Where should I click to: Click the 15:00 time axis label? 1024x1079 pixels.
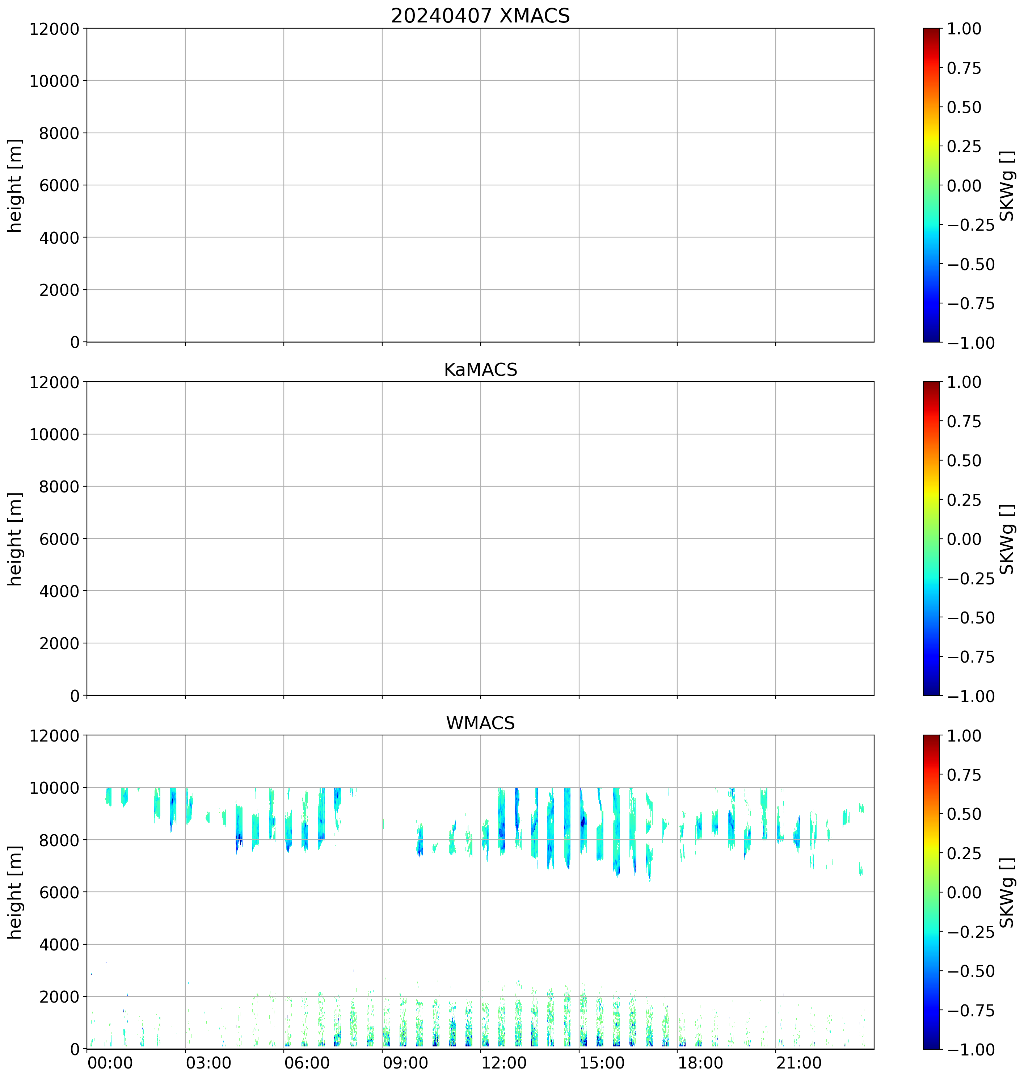coord(602,1063)
